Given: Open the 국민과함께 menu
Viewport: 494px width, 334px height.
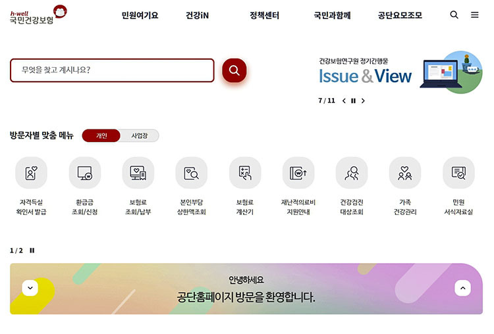Looking at the screenshot, I should point(332,15).
